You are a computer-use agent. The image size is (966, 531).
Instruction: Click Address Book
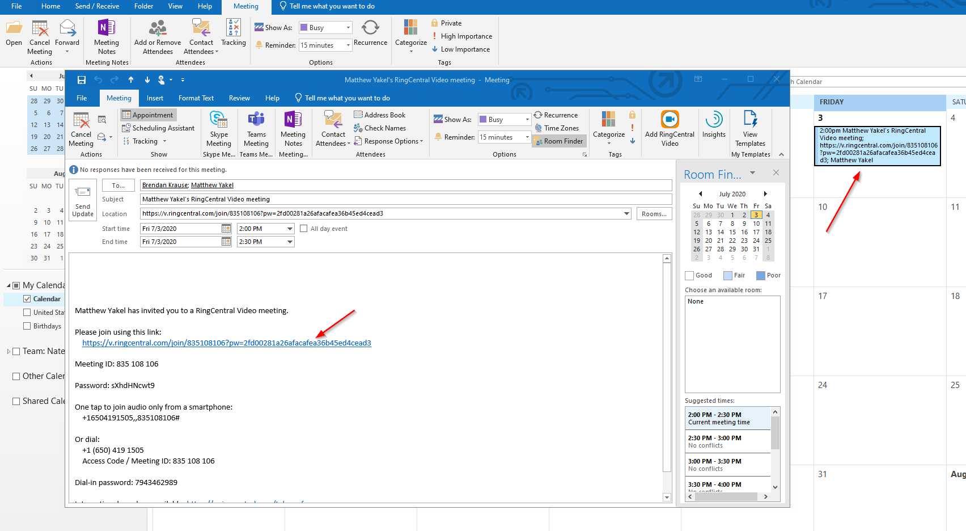(x=380, y=115)
